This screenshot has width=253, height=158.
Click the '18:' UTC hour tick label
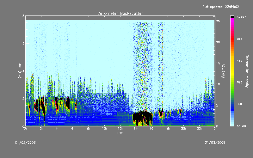click(168, 129)
